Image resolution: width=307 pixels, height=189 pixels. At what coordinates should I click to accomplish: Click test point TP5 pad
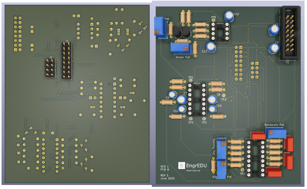[213, 21]
